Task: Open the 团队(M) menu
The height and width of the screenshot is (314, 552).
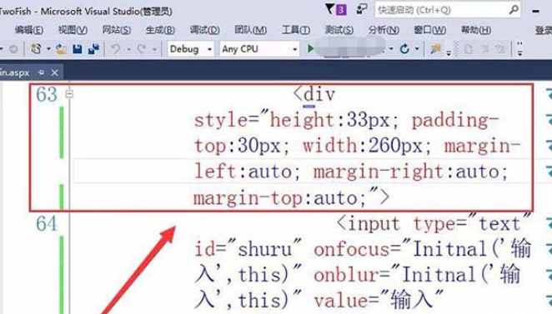Action: pos(251,30)
